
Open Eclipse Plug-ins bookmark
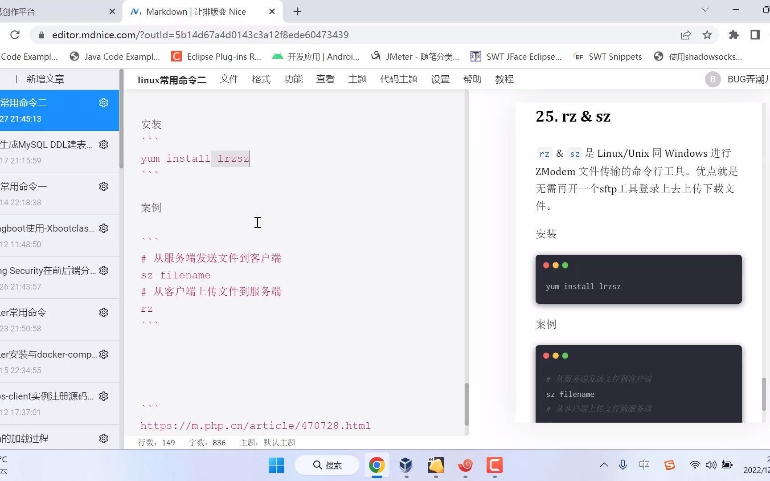click(x=217, y=57)
